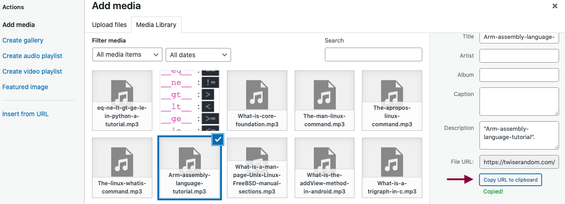Select the The-apropos-linux-command.mp3 audio file
This screenshot has height=204, width=565.
click(392, 101)
